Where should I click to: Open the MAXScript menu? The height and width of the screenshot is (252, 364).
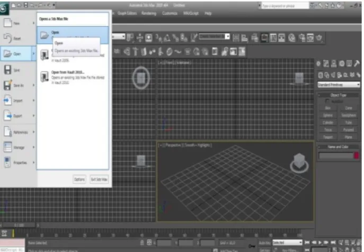[191, 13]
